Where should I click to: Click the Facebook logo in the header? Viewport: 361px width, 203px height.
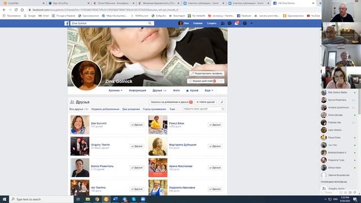67,23
